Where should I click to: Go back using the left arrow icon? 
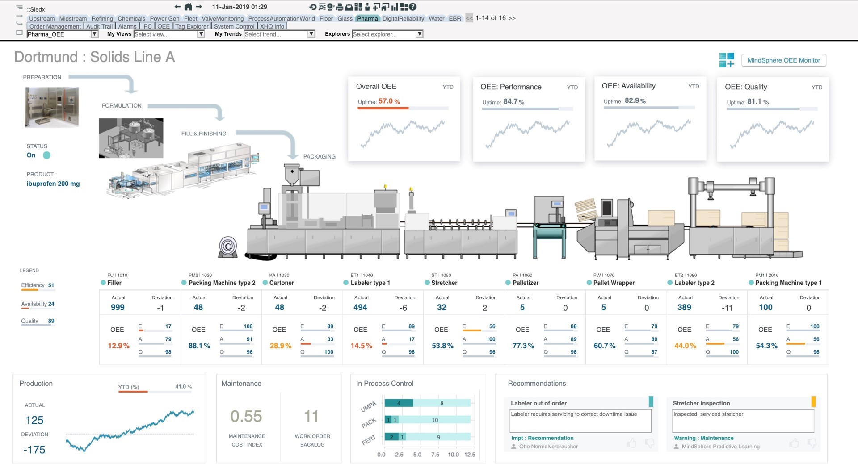[x=177, y=7]
